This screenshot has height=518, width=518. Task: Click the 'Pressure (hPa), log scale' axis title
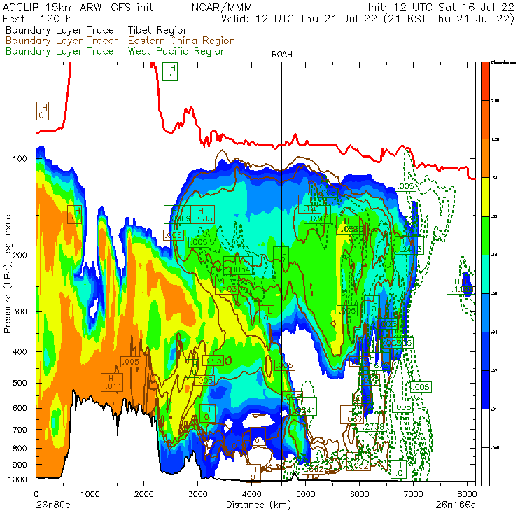click(8, 274)
